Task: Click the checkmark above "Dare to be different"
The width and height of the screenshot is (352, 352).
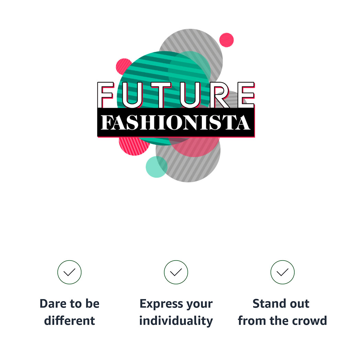Action: (69, 272)
